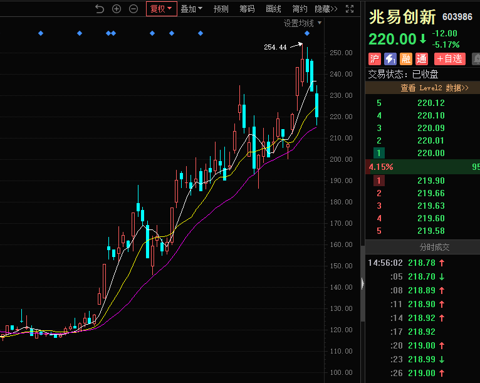Click the red 通 connect badge

pyautogui.click(x=422, y=59)
